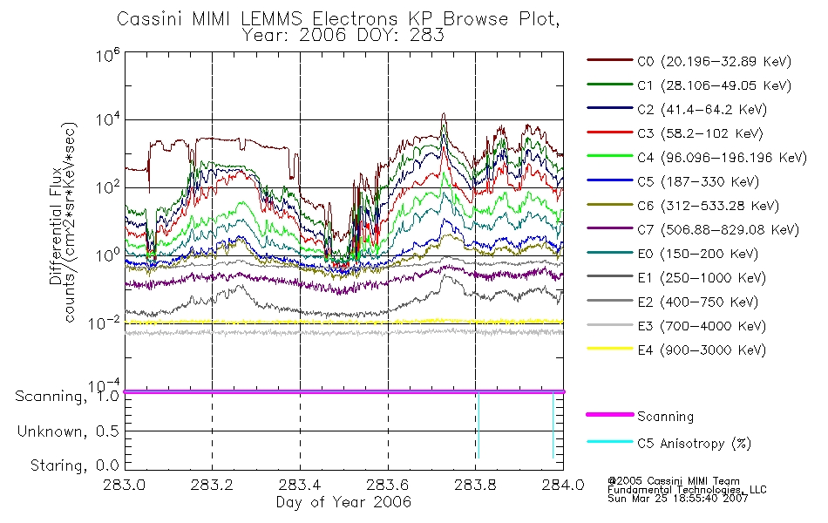Click the E4 (900-3000 KeV) legend label
Image resolution: width=828 pixels, height=523 pixels.
click(x=702, y=350)
